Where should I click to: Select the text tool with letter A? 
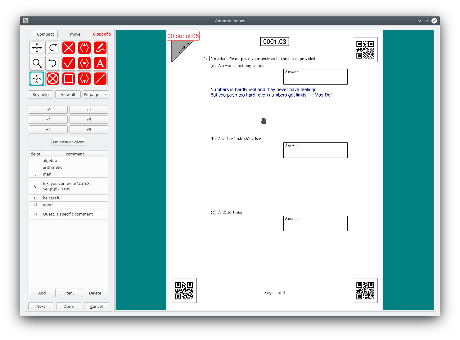pyautogui.click(x=100, y=63)
